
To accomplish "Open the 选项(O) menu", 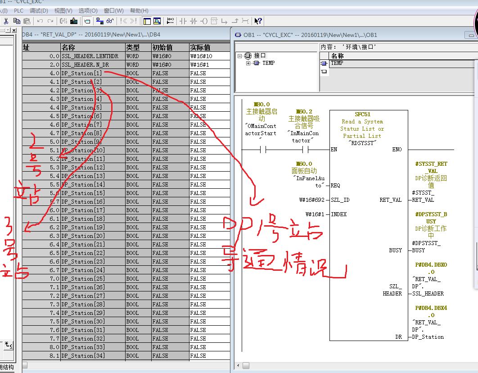I will (88, 11).
